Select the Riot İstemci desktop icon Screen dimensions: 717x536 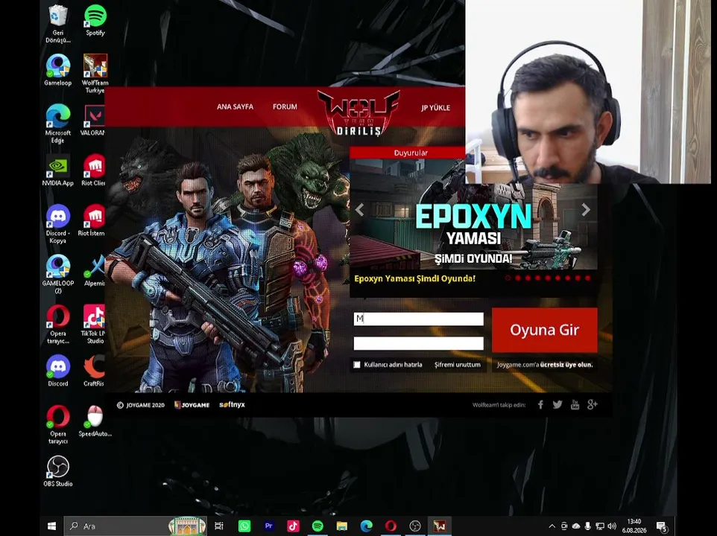(x=93, y=220)
